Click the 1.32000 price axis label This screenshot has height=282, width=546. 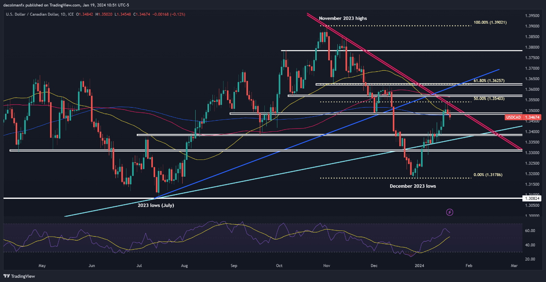531,174
